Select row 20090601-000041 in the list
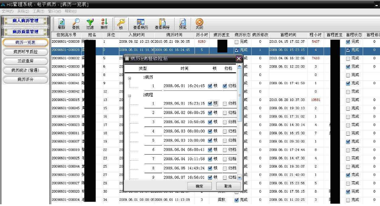This screenshot has height=206, width=380. tap(215, 83)
